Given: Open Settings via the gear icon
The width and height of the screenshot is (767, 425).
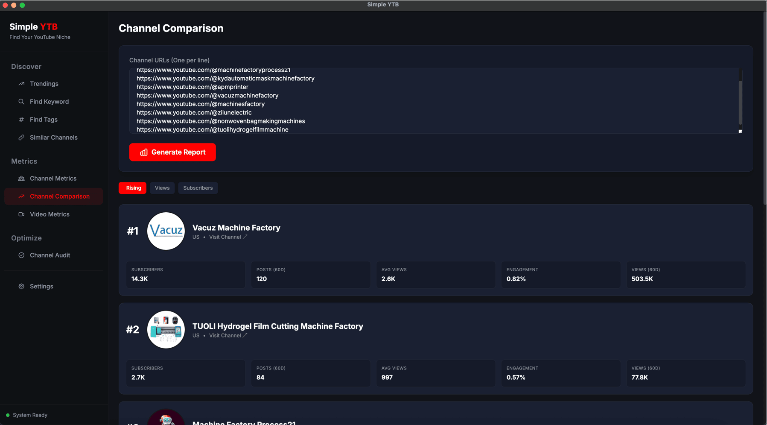Looking at the screenshot, I should coord(21,287).
